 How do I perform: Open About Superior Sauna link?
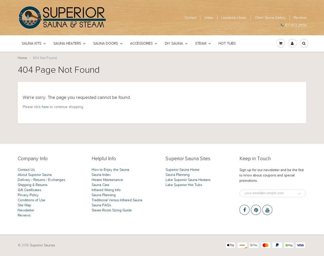(34, 175)
